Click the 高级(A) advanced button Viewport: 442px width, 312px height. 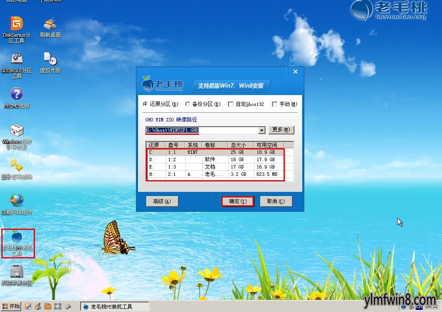(162, 201)
